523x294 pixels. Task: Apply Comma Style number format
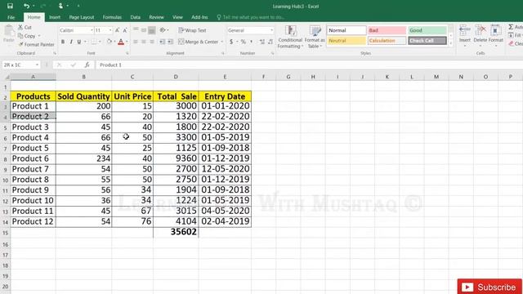click(x=251, y=42)
